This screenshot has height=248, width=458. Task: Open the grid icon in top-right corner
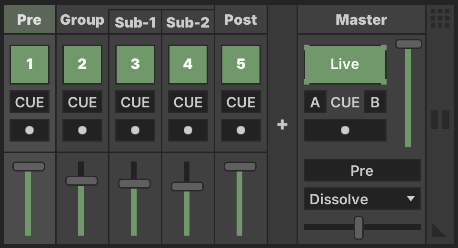440,19
